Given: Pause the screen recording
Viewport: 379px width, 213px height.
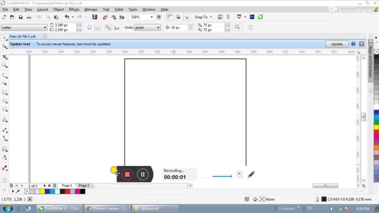Looking at the screenshot, I should click(143, 174).
